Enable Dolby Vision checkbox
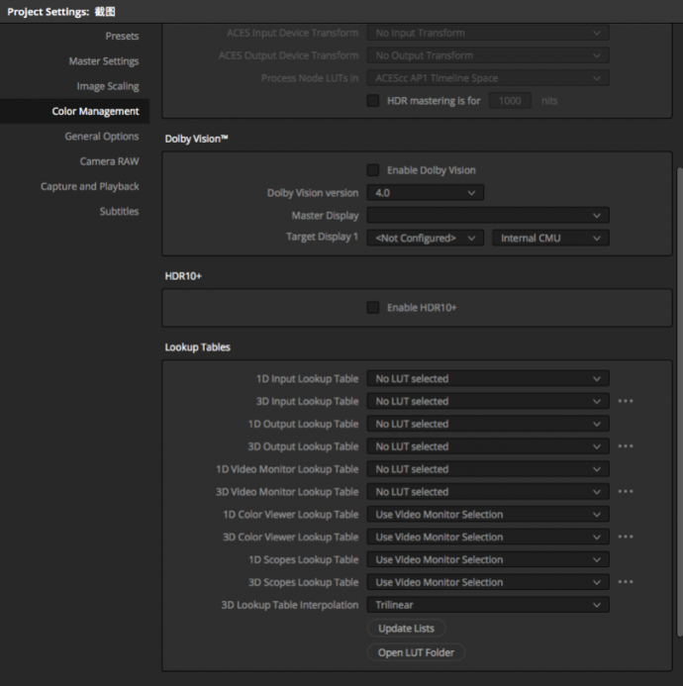This screenshot has height=686, width=683. pos(373,170)
